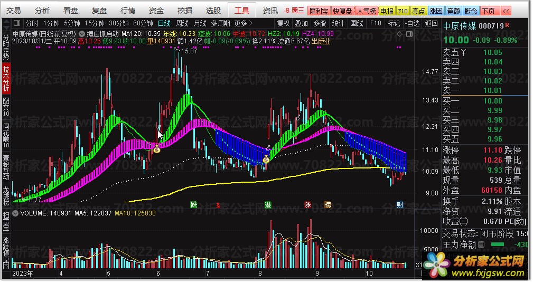Click the 犀利宝 shortcut button
Screen dimensions: 533x282
click(x=319, y=11)
